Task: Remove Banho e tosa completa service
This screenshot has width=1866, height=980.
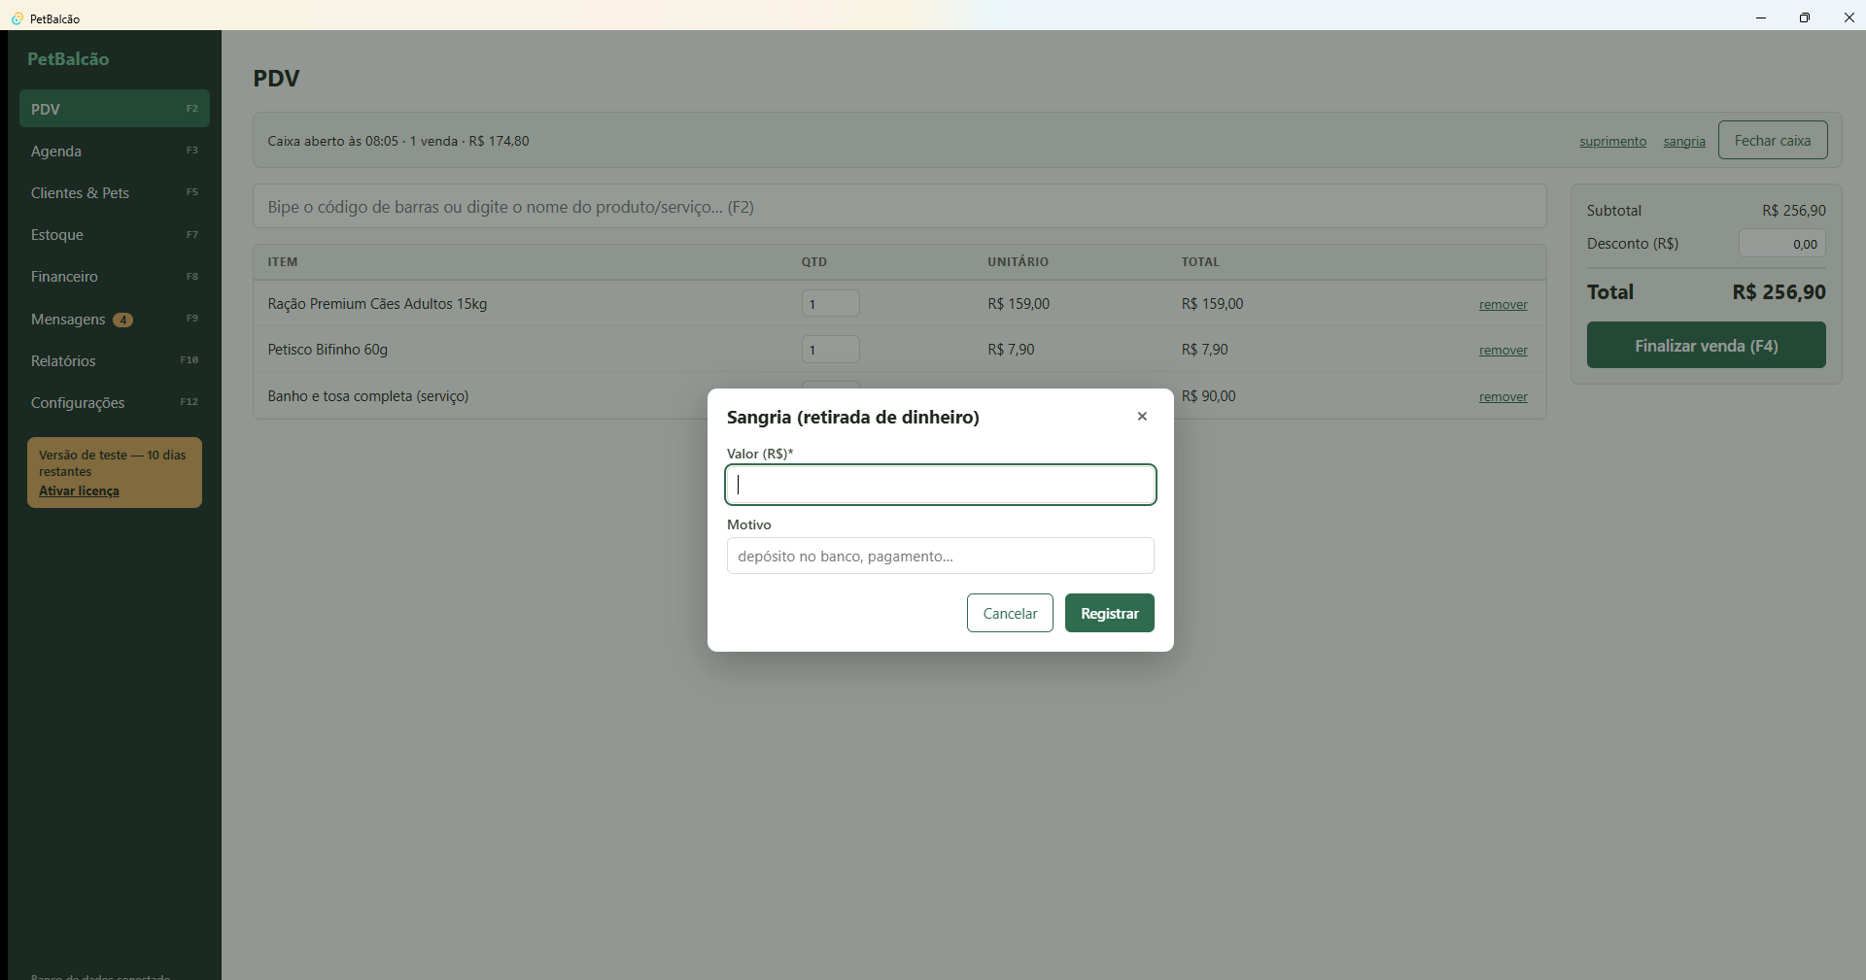Action: coord(1503,396)
